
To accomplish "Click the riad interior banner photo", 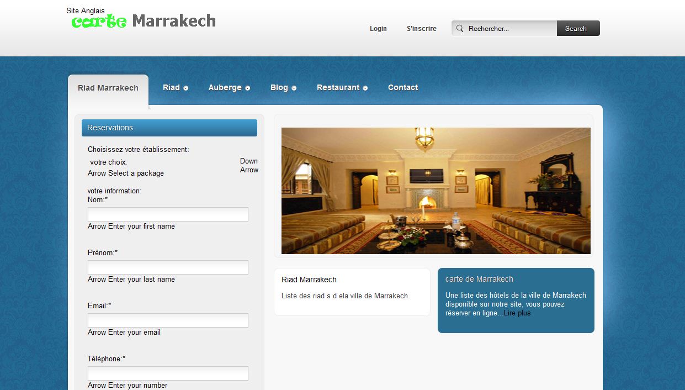I will (436, 191).
